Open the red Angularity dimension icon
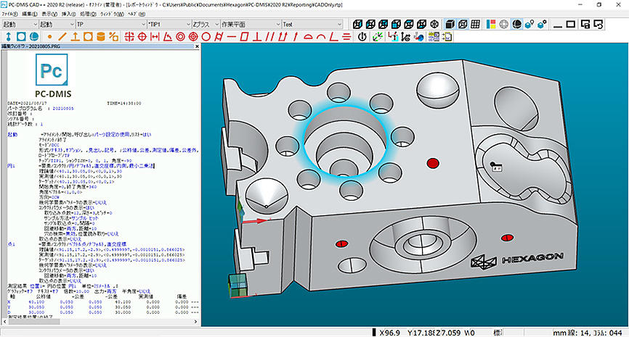Image resolution: width=629 pixels, height=337 pixels. (x=334, y=37)
